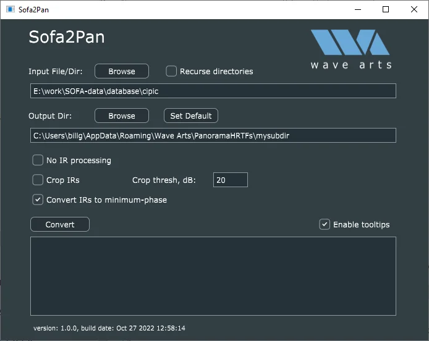Enable the Recurse directories checkbox

[171, 72]
